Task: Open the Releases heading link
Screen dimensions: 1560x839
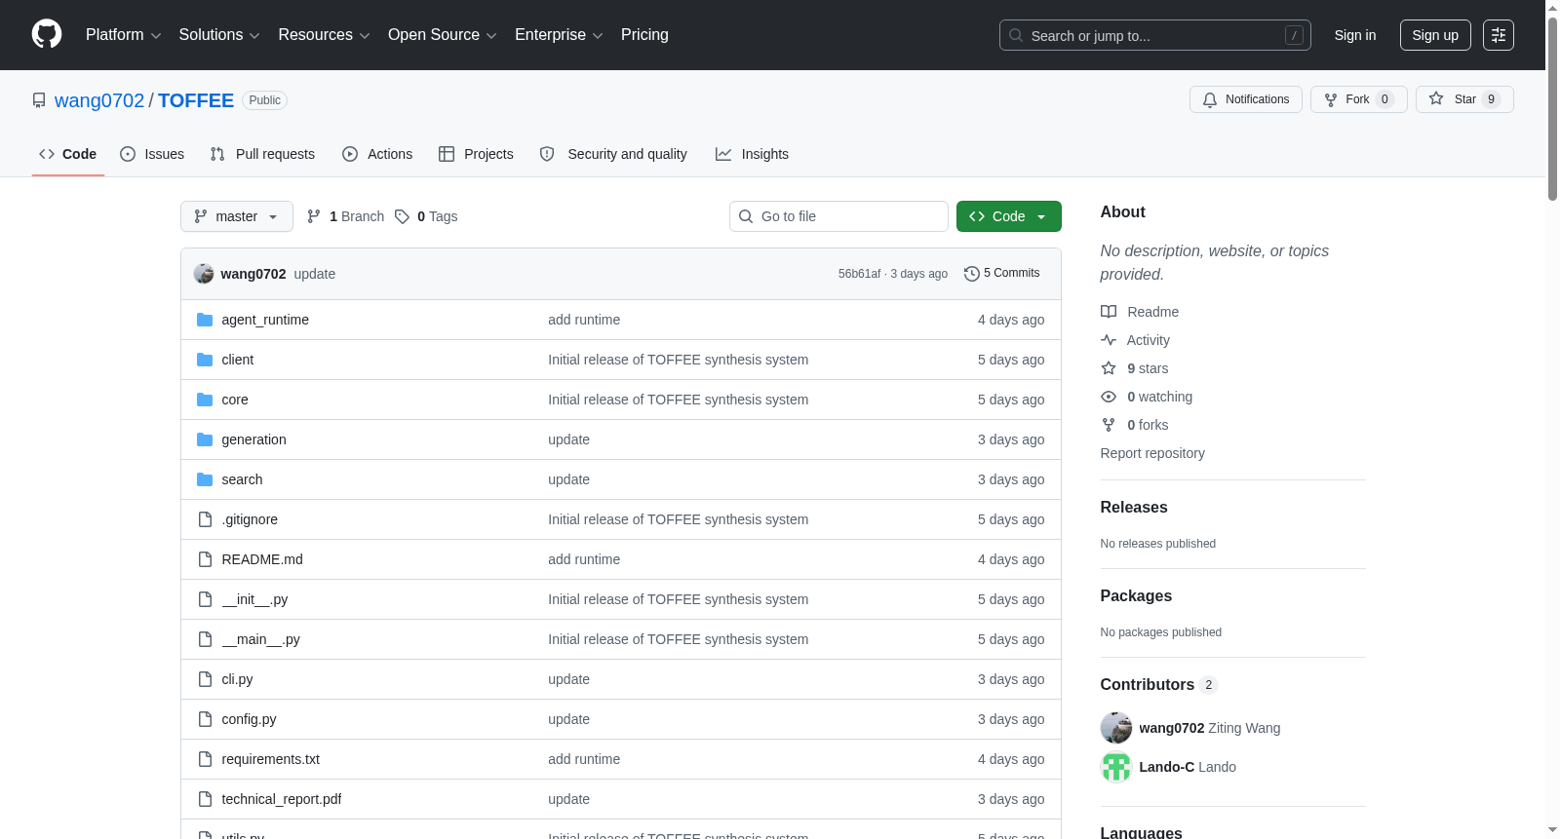Action: point(1134,507)
